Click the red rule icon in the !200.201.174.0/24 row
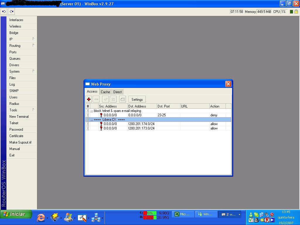The image size is (300, 225). coord(101,124)
